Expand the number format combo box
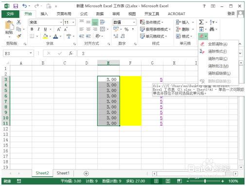Viewport: 246px width, 186px height. (x=134, y=22)
